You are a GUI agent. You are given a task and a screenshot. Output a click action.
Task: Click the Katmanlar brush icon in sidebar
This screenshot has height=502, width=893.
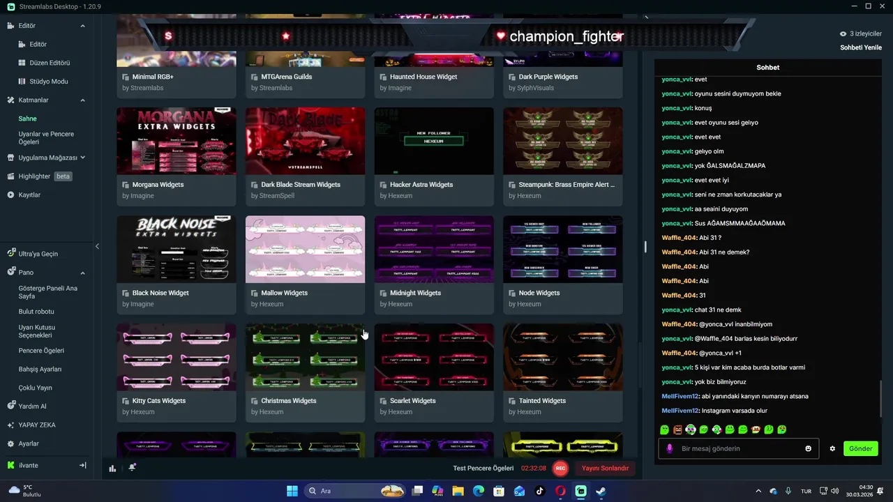point(10,100)
